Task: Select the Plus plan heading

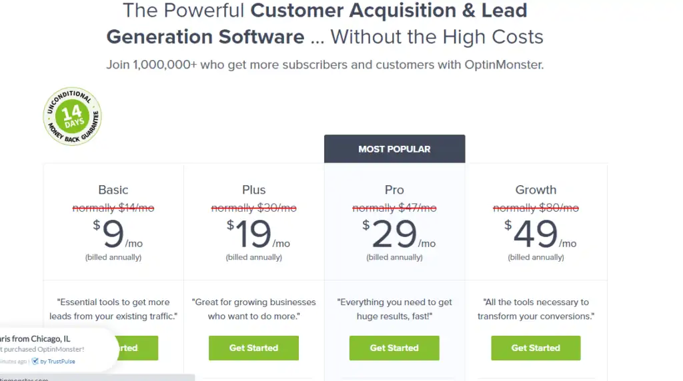Action: (x=254, y=190)
